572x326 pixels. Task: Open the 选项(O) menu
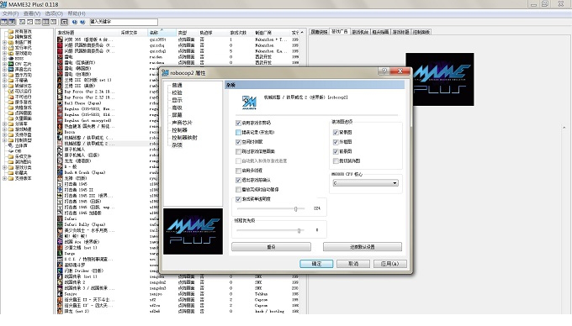tap(54, 13)
